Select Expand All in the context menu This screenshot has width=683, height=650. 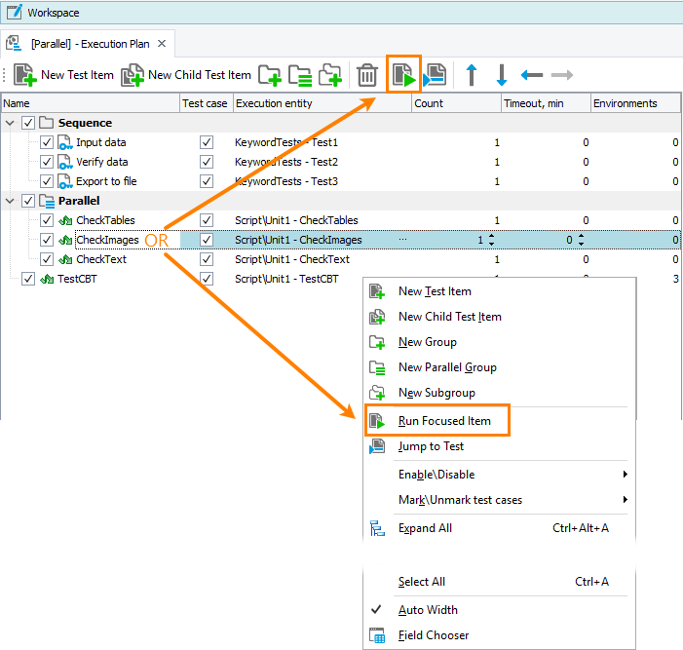point(425,528)
